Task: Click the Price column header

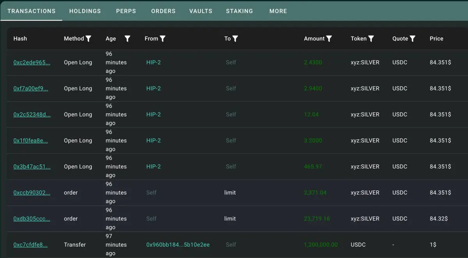Action: pos(436,39)
